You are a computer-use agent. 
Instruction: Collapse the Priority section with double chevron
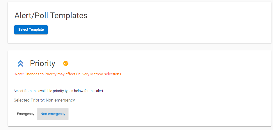click(x=21, y=64)
